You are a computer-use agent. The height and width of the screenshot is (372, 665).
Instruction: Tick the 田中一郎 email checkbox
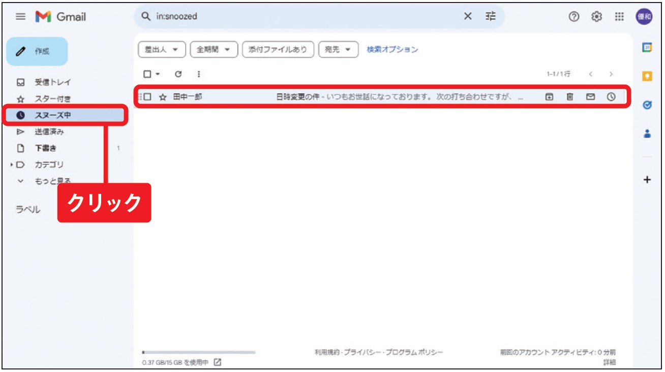pos(147,96)
